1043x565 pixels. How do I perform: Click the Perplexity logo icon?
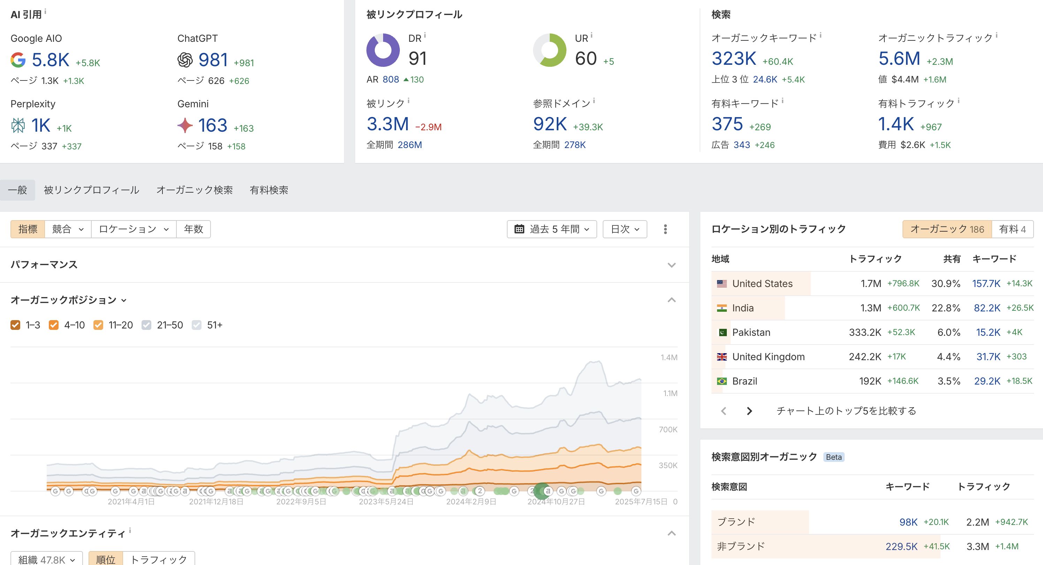coord(18,125)
